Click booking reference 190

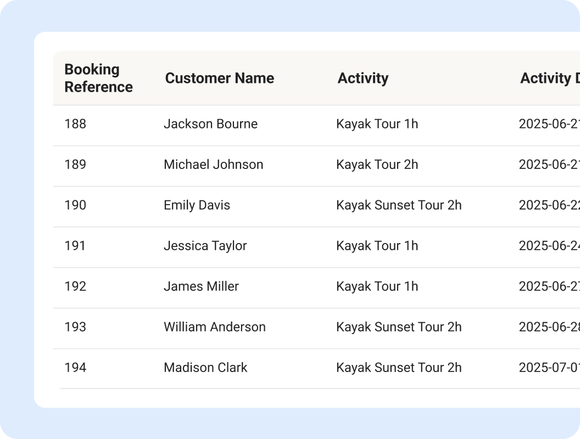pos(75,205)
